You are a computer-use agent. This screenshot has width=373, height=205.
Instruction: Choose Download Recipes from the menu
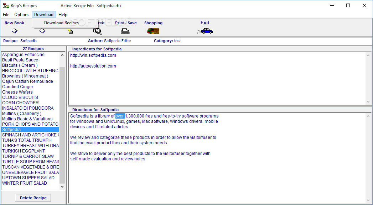coord(61,23)
